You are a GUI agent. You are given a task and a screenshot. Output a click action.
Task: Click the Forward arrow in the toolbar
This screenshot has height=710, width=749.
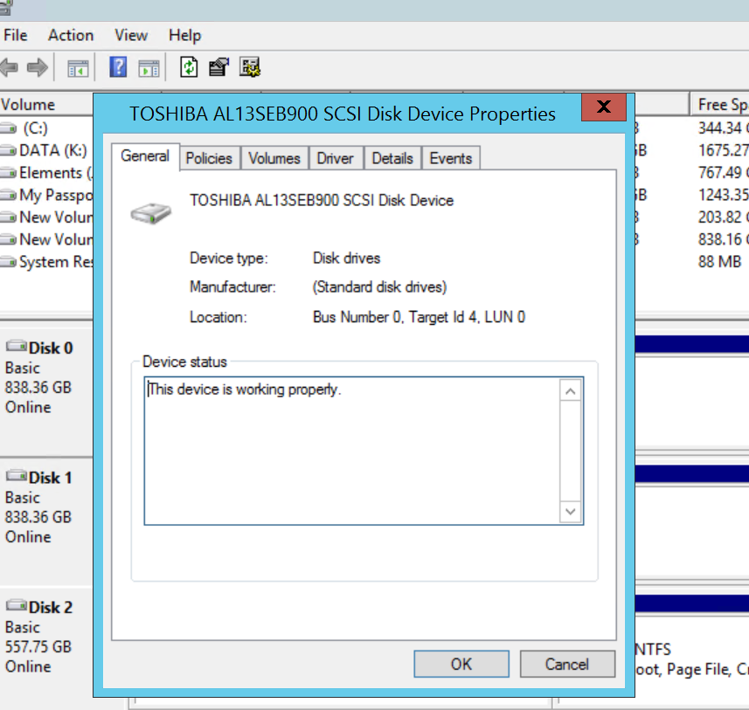point(37,67)
